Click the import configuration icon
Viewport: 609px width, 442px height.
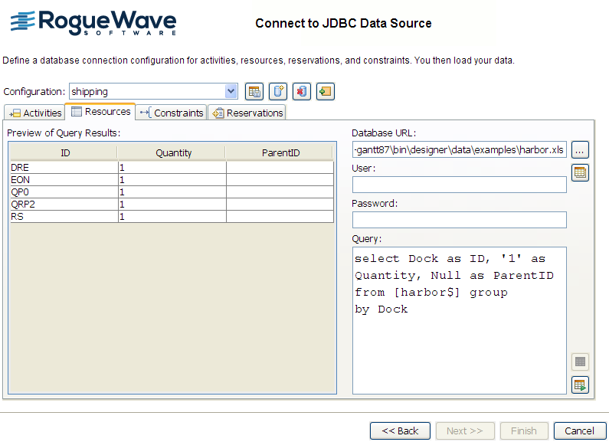pyautogui.click(x=326, y=92)
